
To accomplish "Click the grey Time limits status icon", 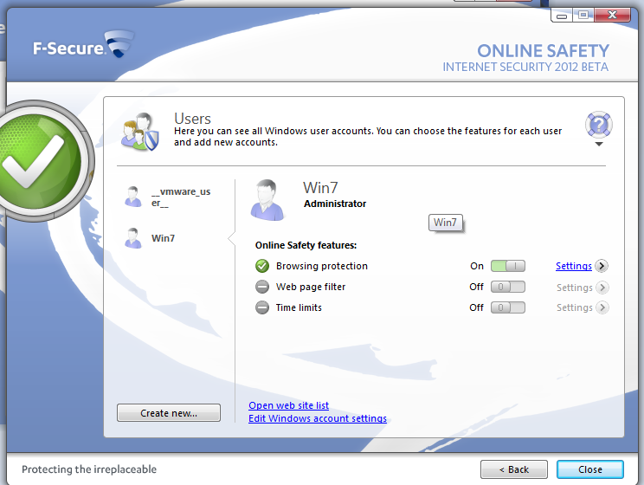I will pyautogui.click(x=262, y=307).
